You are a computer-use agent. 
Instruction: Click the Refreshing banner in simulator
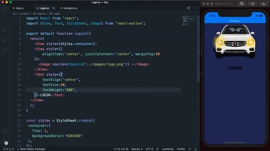(x=235, y=21)
